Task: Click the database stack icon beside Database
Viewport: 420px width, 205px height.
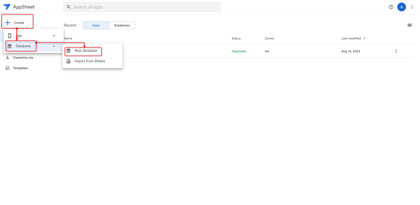Action: [x=9, y=46]
